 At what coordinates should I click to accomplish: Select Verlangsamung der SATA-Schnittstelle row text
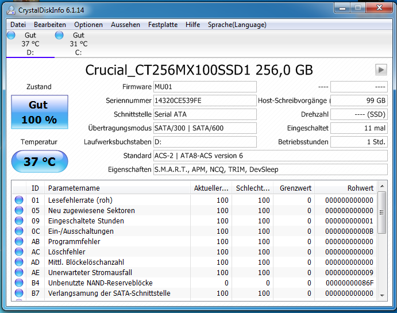[x=109, y=293]
